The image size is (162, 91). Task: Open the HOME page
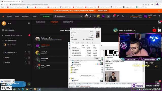pyautogui.click(x=9, y=16)
